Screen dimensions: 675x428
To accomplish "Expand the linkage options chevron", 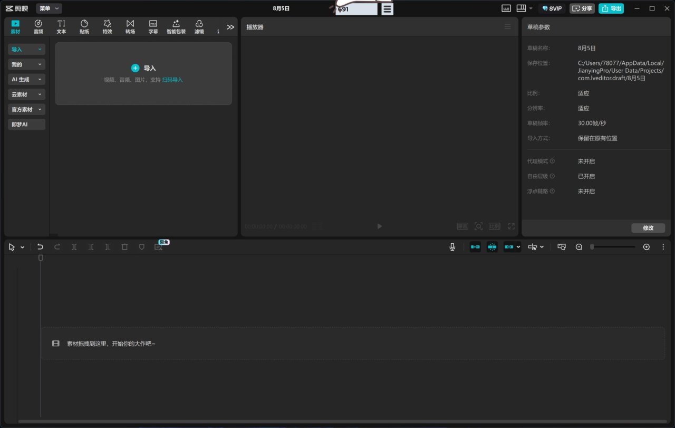I will (518, 246).
